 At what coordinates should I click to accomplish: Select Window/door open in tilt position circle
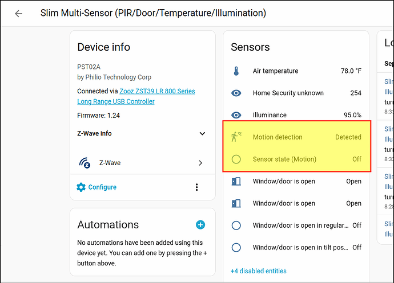click(x=236, y=247)
